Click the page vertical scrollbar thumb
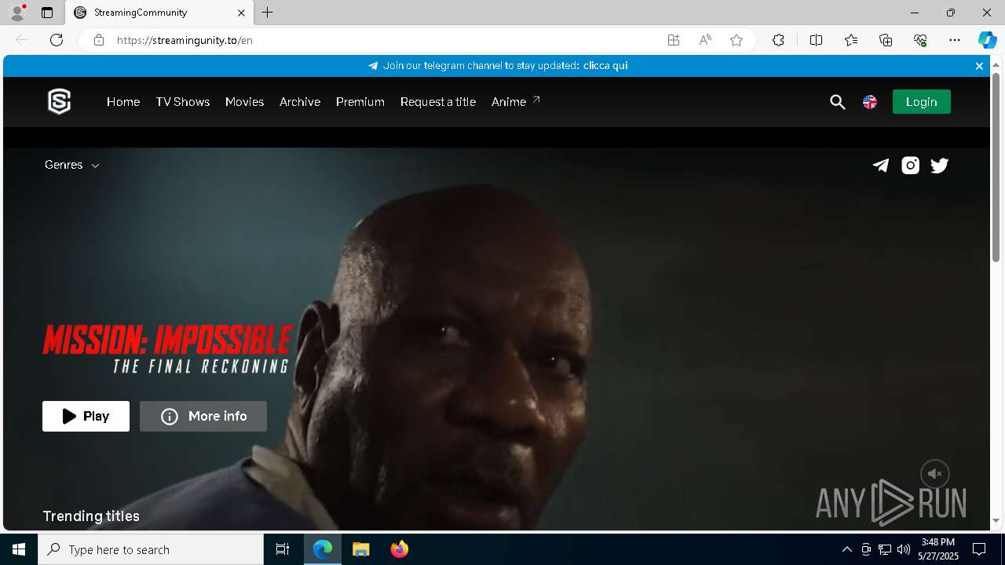1005x565 pixels. click(x=996, y=166)
